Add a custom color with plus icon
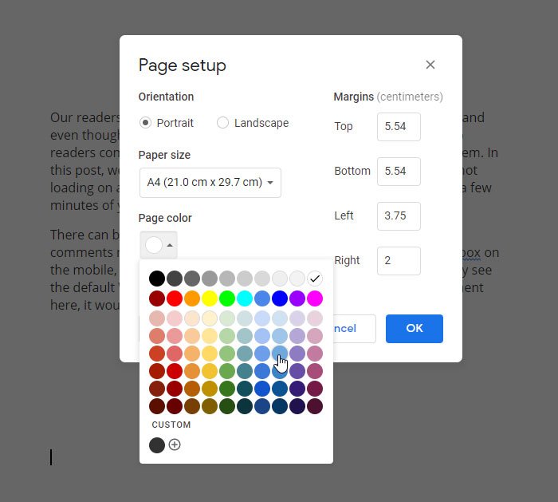558x502 pixels. (175, 445)
